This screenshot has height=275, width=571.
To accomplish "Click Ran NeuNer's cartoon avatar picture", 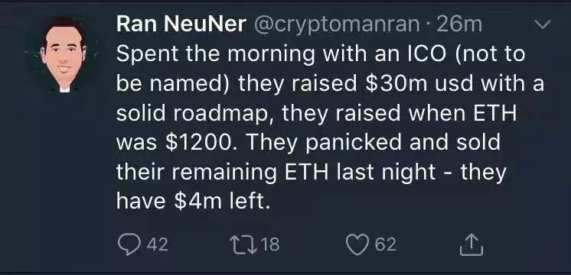I will [x=64, y=54].
